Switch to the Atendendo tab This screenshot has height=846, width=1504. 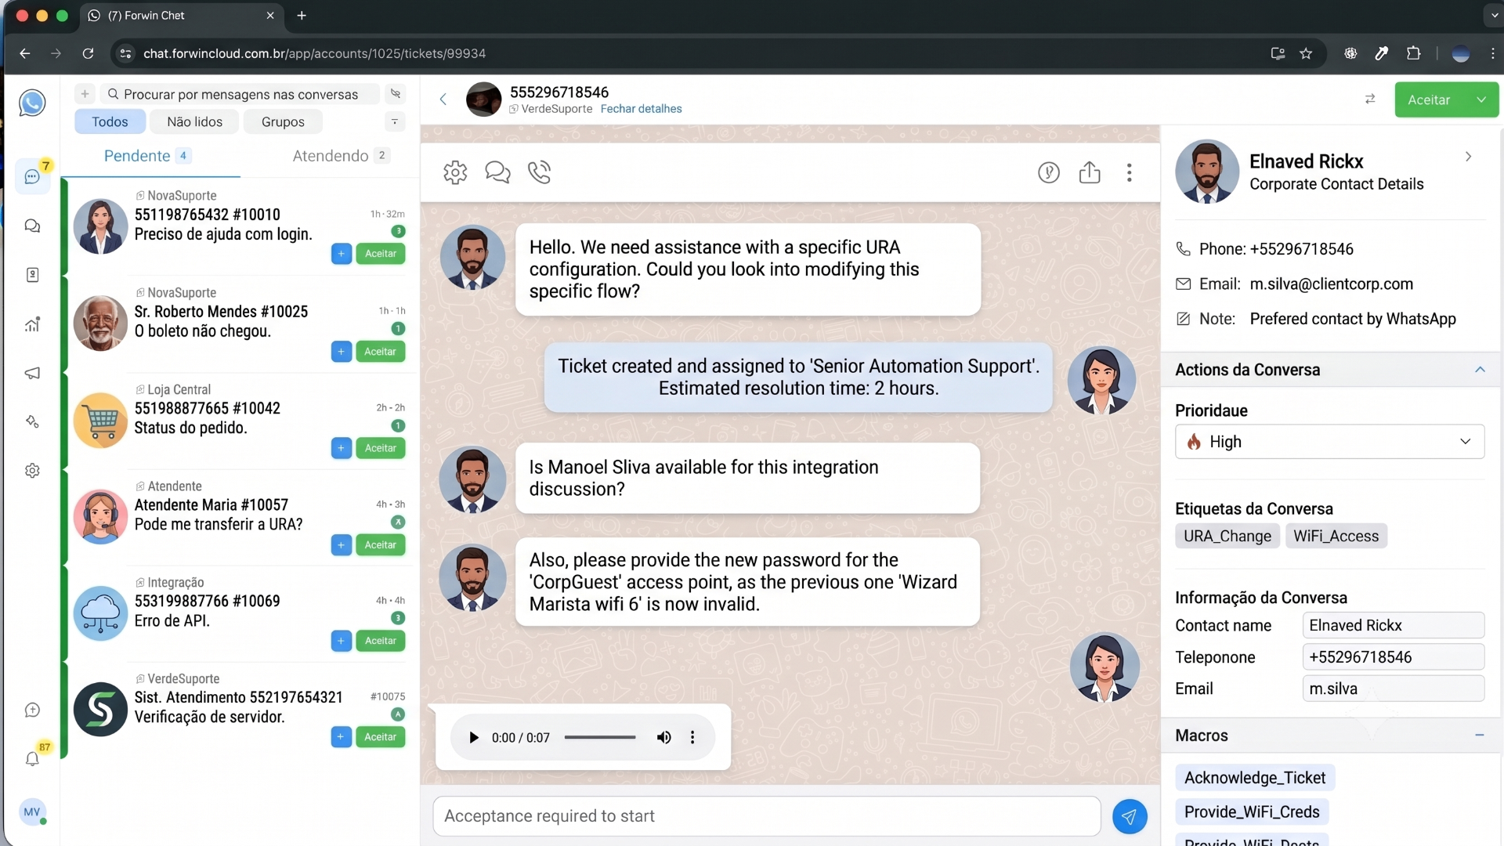pos(340,156)
